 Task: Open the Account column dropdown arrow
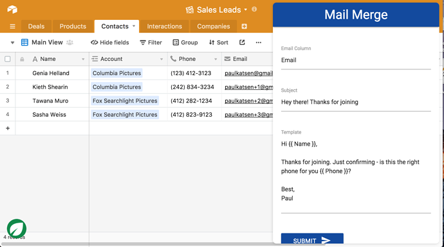click(x=162, y=59)
